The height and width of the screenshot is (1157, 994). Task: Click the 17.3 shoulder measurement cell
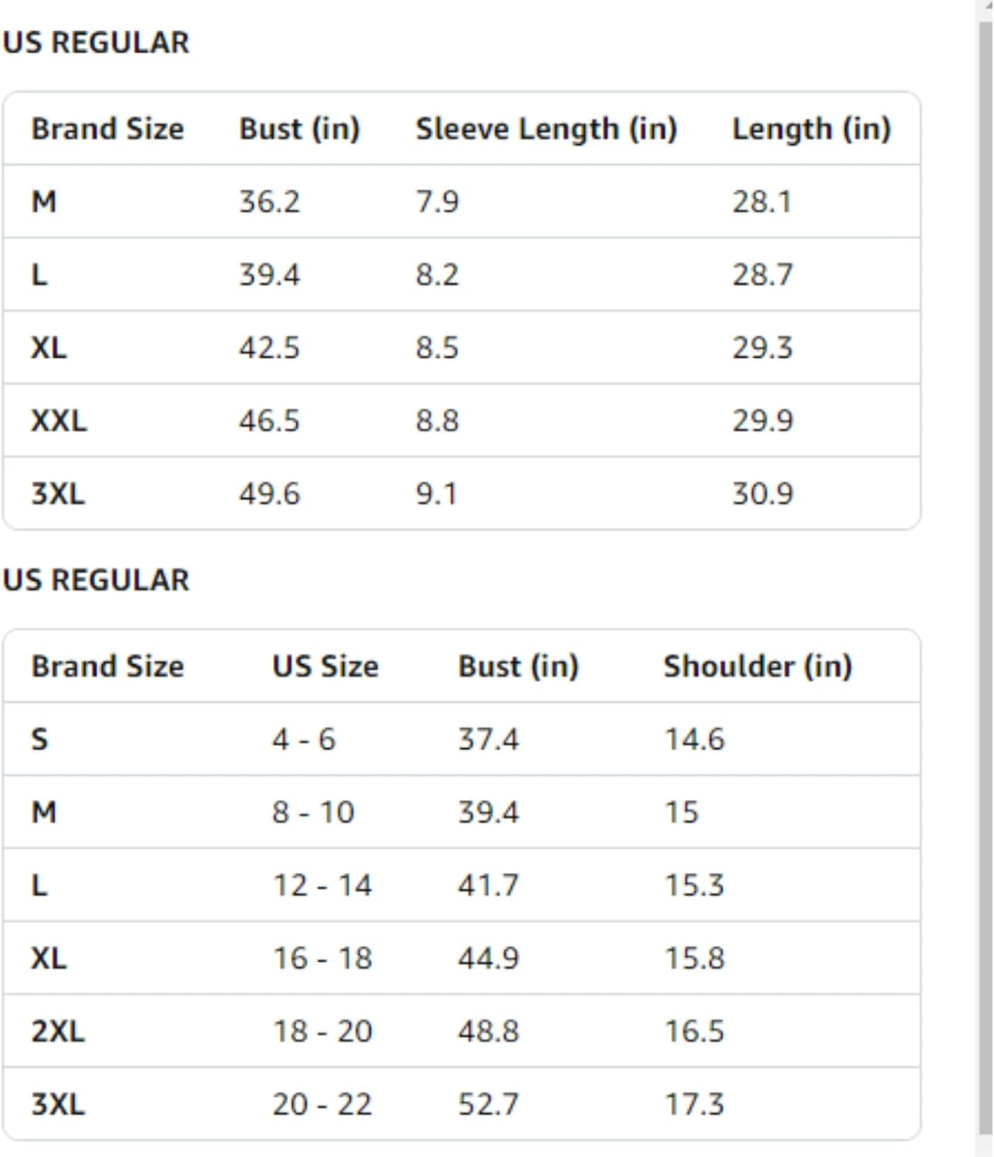694,1105
